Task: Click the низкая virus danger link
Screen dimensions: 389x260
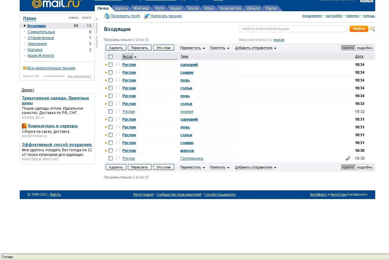Action: pos(279,40)
